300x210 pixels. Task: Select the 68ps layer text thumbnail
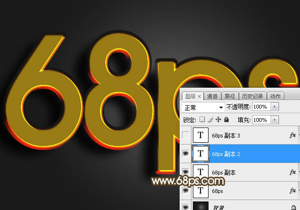pyautogui.click(x=200, y=190)
